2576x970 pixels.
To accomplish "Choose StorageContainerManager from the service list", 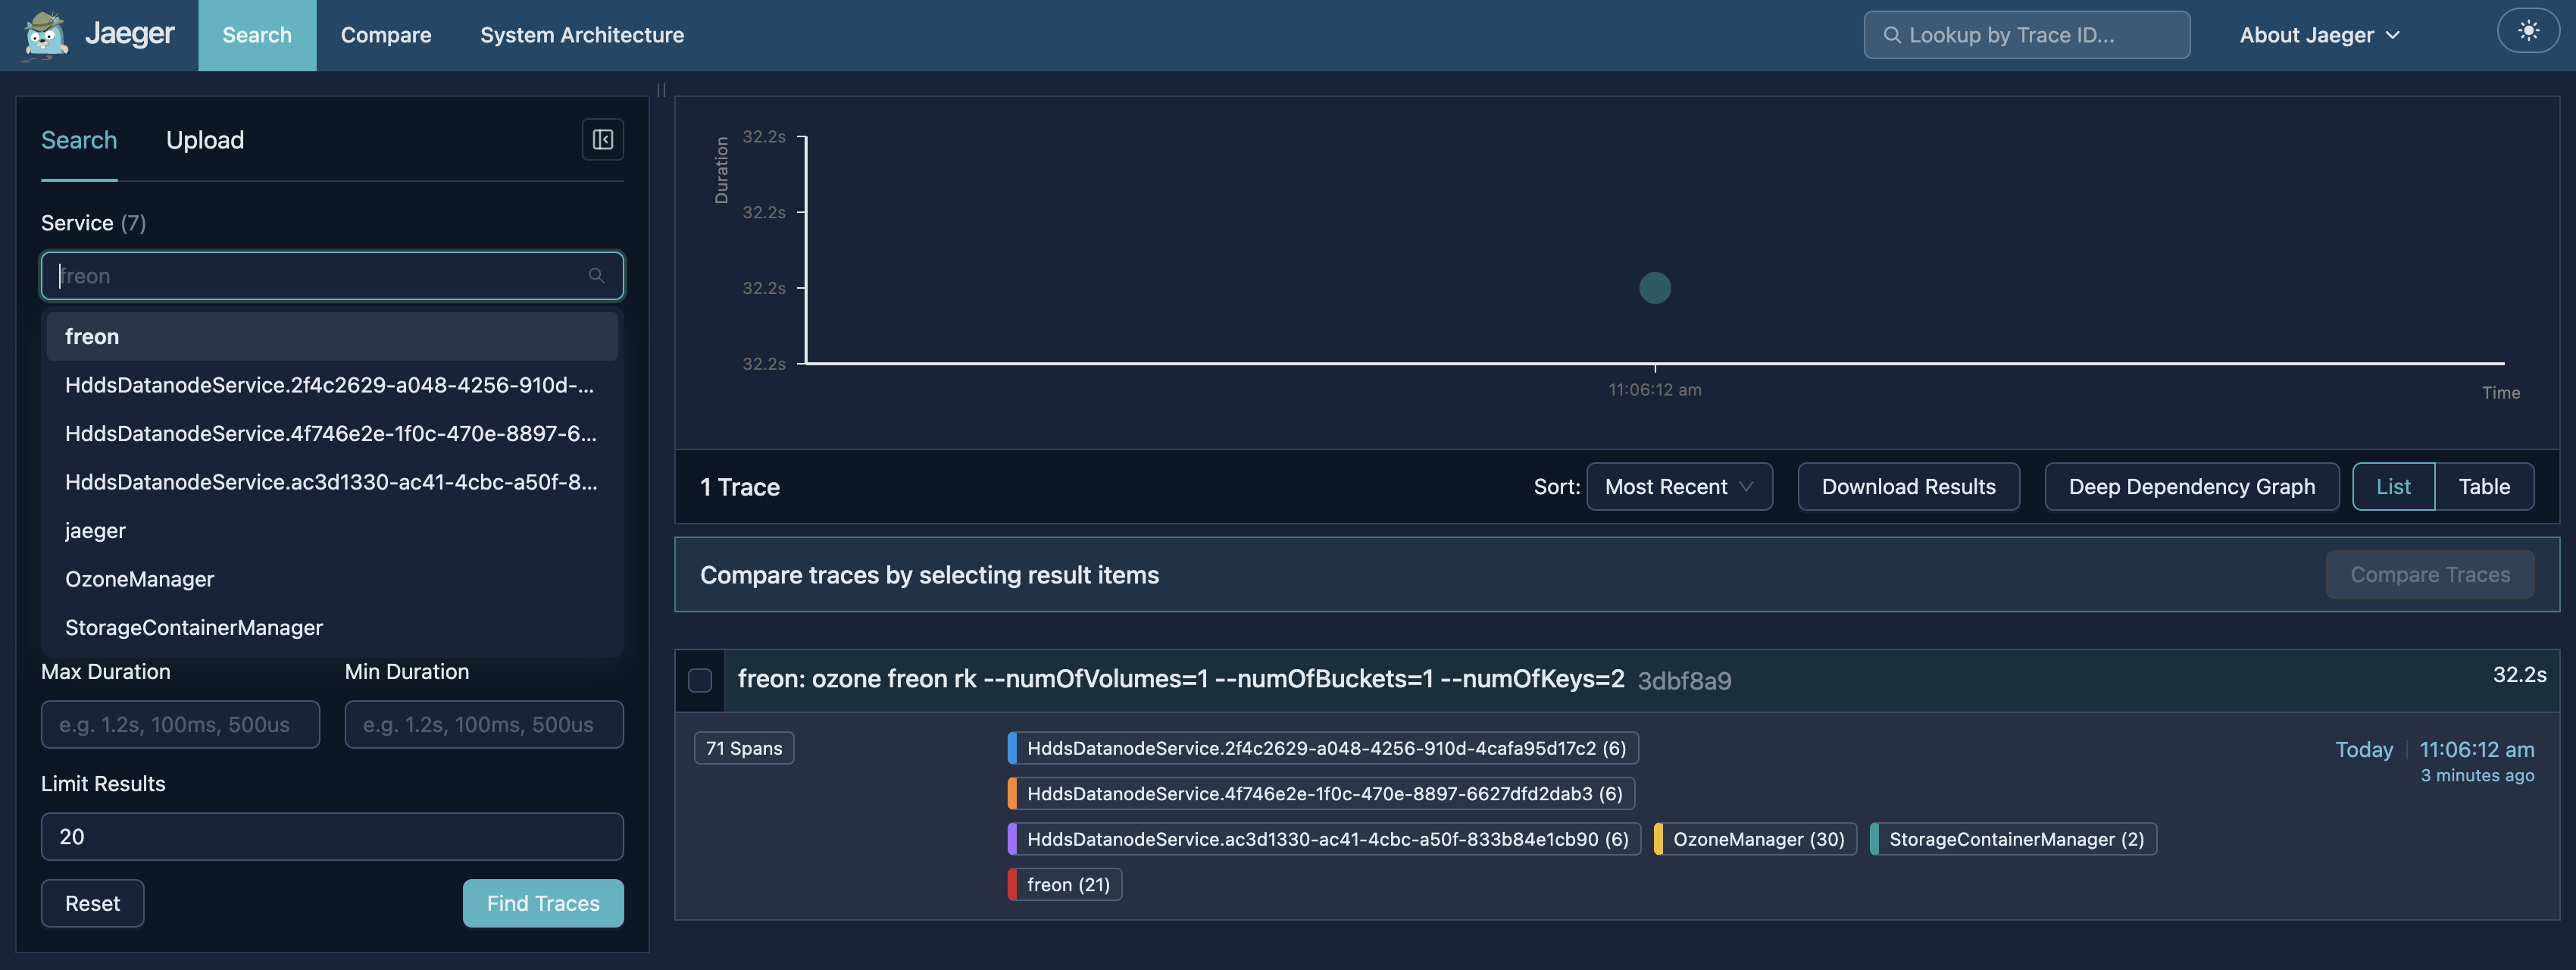I will pyautogui.click(x=332, y=628).
